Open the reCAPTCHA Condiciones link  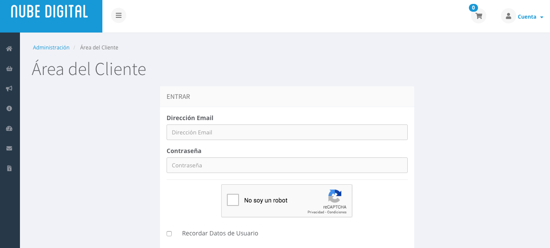click(337, 212)
